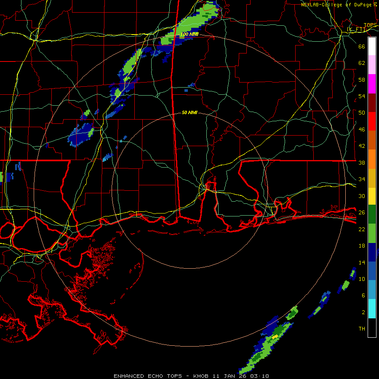Click the legend value '38'
The image size is (379, 379).
362,163
